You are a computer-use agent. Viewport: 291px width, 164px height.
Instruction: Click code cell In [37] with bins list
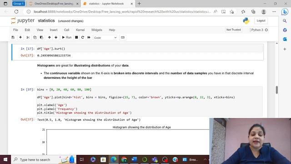[x=150, y=101]
